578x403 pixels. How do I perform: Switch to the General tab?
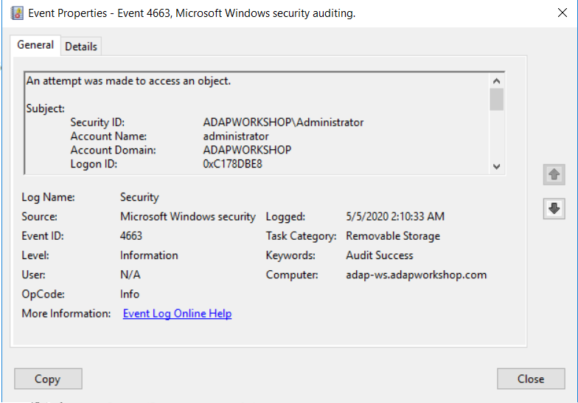(x=35, y=45)
